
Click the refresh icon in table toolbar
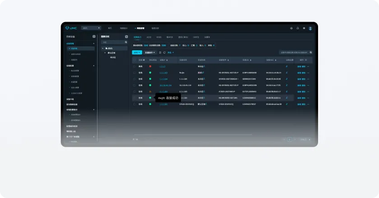(x=164, y=52)
